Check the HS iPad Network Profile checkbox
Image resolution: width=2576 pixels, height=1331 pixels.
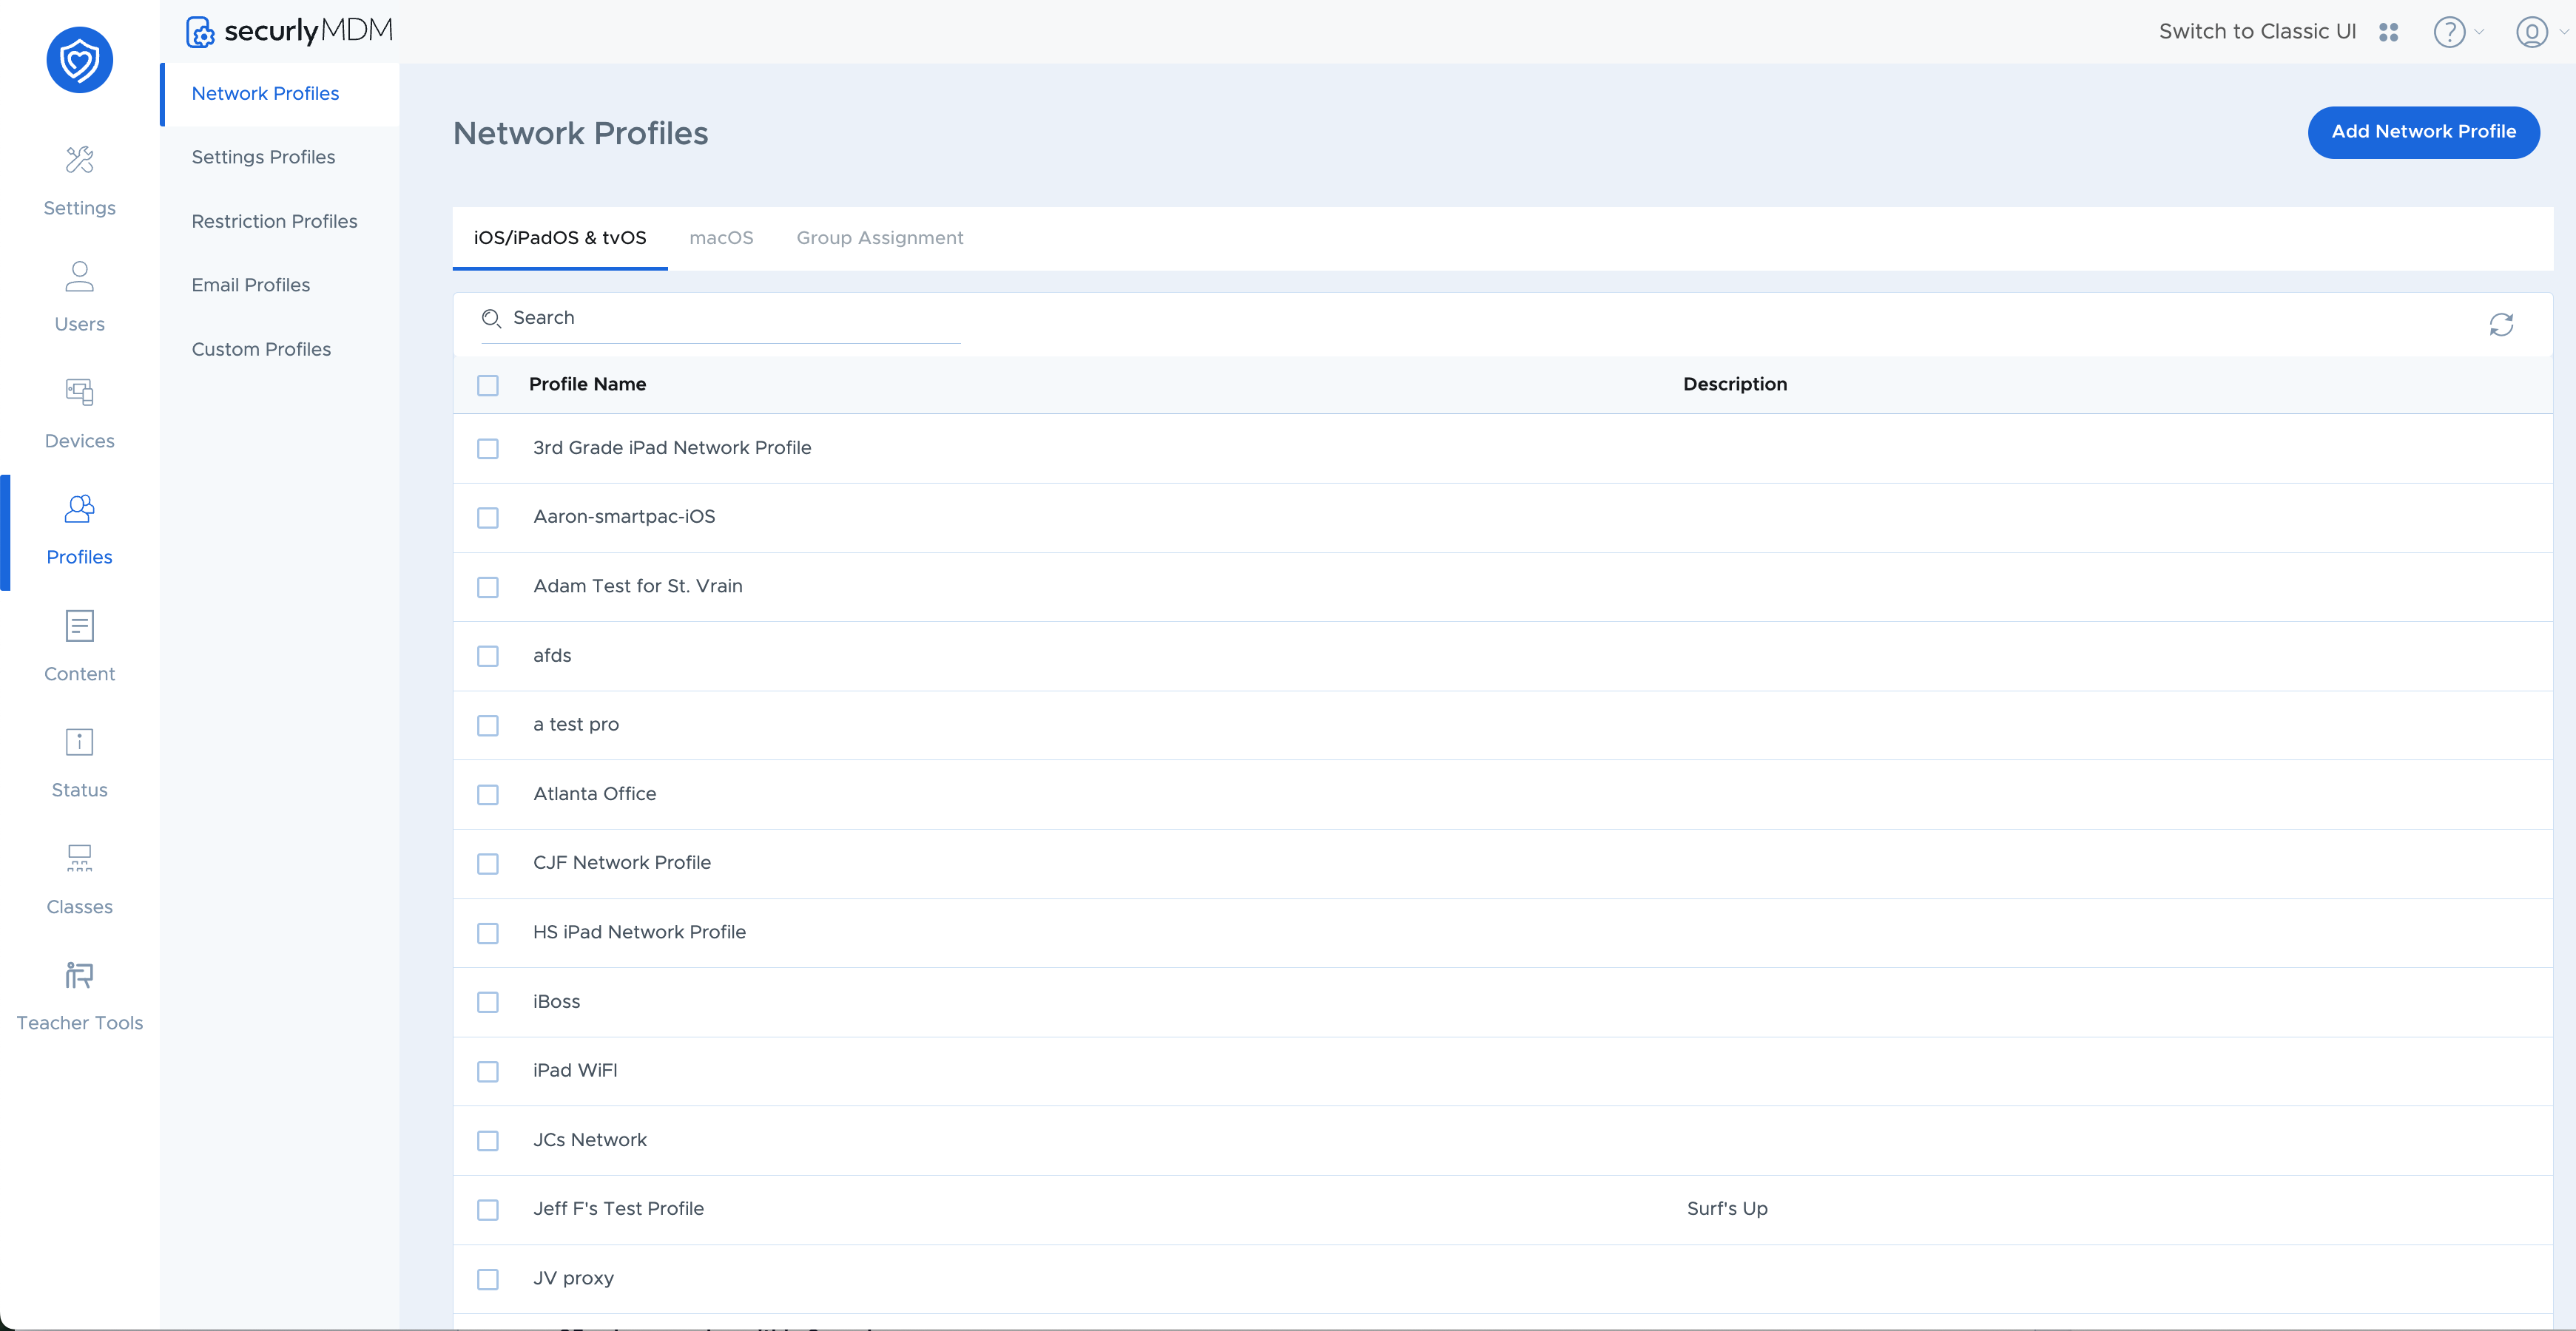[x=488, y=932]
